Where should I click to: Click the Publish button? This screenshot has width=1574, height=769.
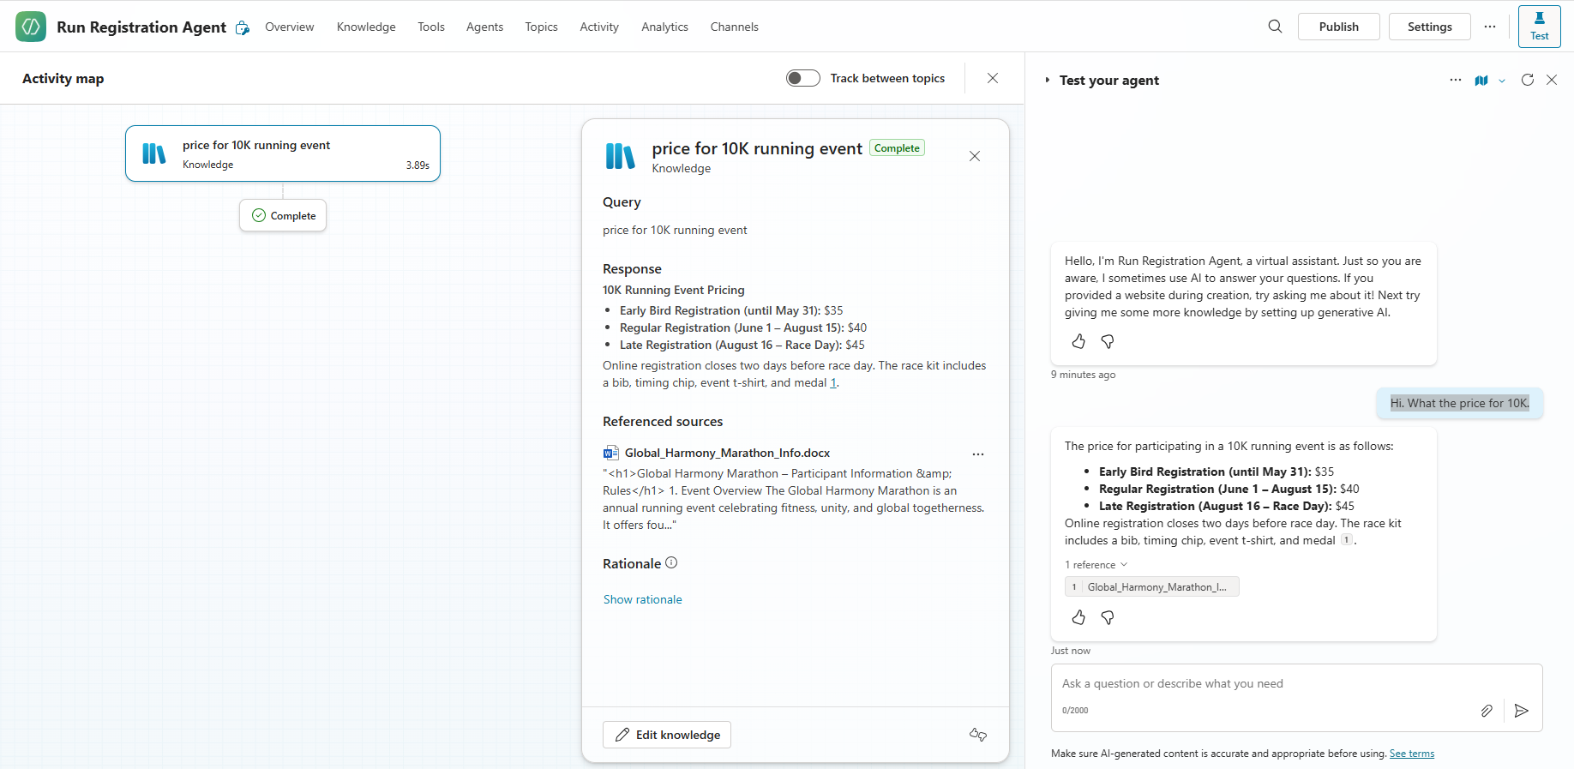[x=1338, y=27]
